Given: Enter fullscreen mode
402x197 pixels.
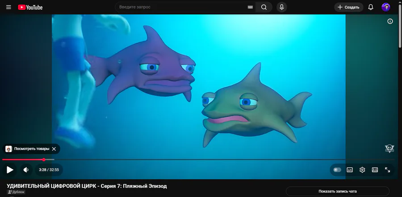Looking at the screenshot, I should (388, 170).
